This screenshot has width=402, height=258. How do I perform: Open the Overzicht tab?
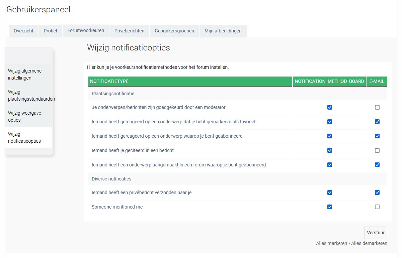(x=23, y=31)
